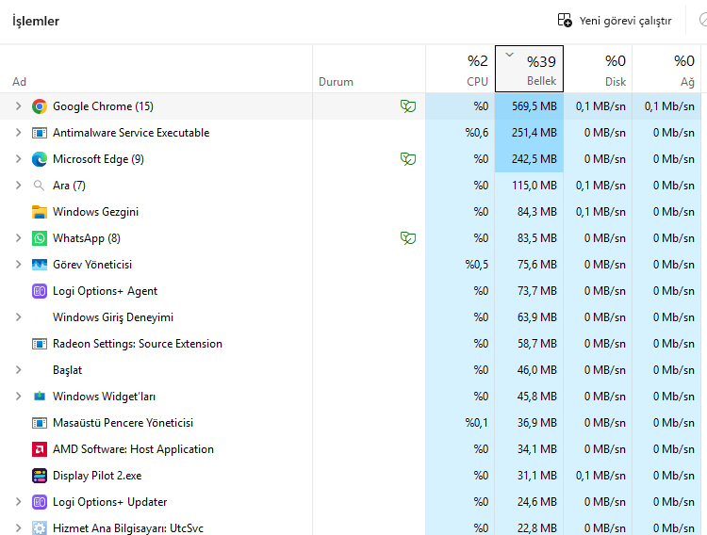
Task: Click the Microsoft Edge icon
Action: pos(40,159)
